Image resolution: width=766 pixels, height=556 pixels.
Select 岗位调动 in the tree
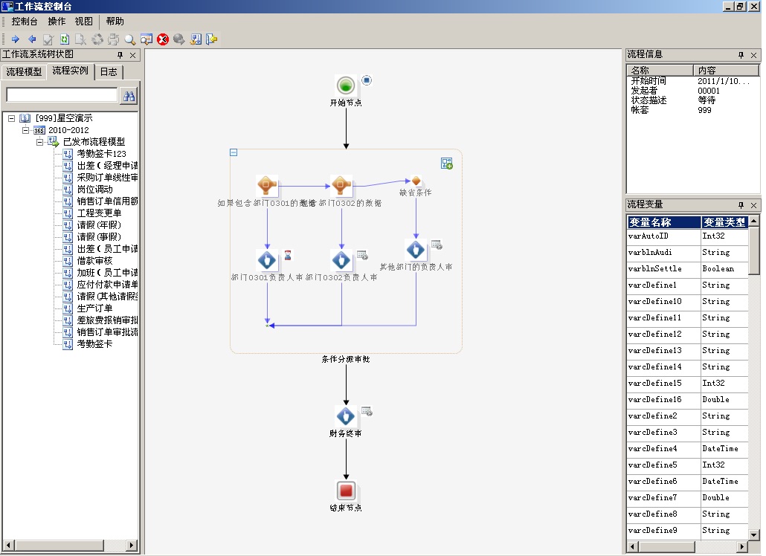(94, 190)
